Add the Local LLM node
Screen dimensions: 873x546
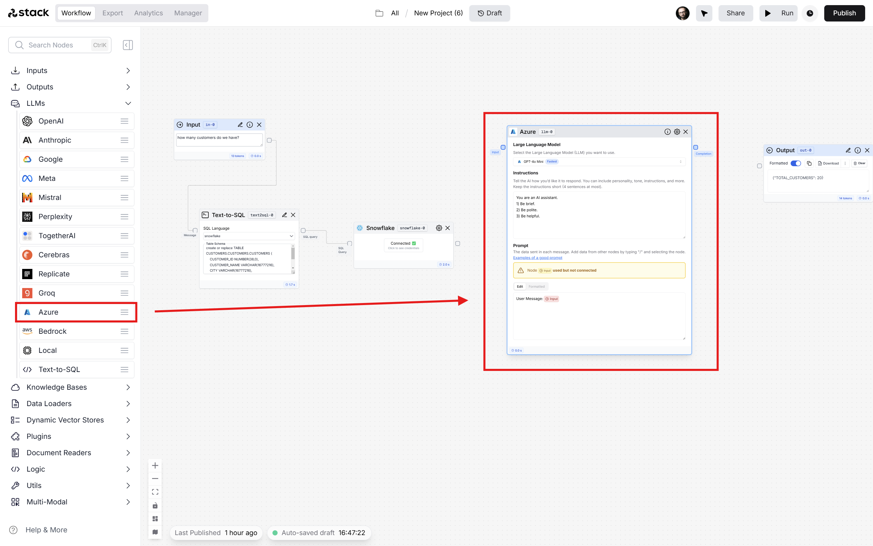point(77,350)
